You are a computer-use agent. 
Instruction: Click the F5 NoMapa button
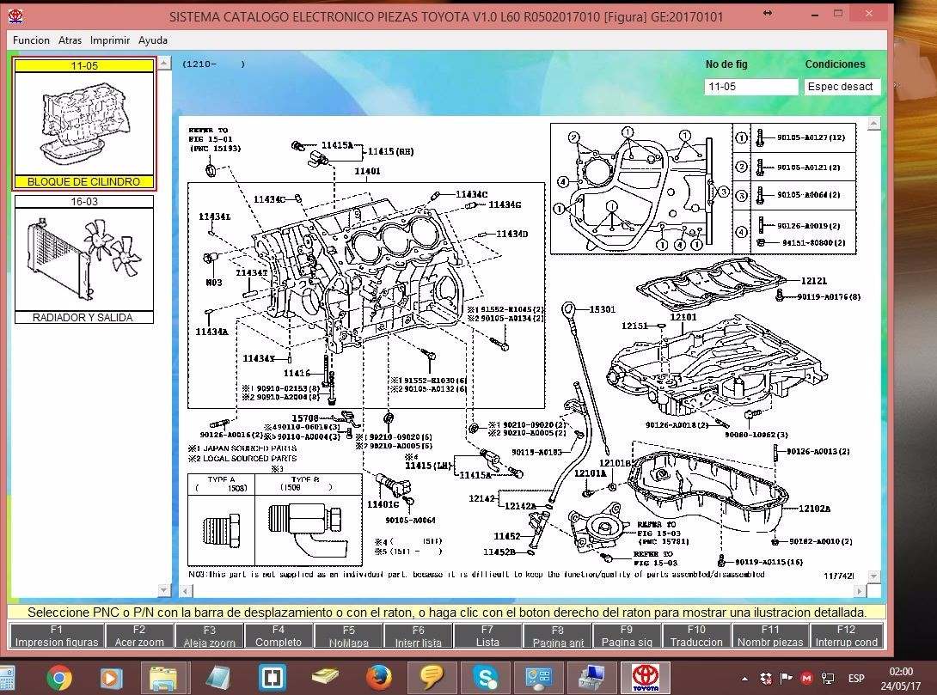tap(348, 636)
